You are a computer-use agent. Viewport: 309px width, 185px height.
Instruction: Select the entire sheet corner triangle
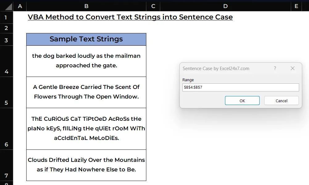point(8,6)
